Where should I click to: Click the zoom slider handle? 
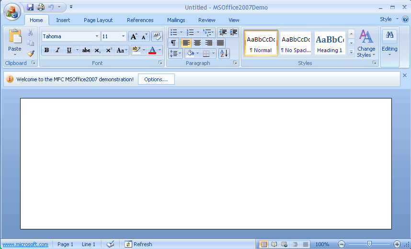tap(369, 244)
